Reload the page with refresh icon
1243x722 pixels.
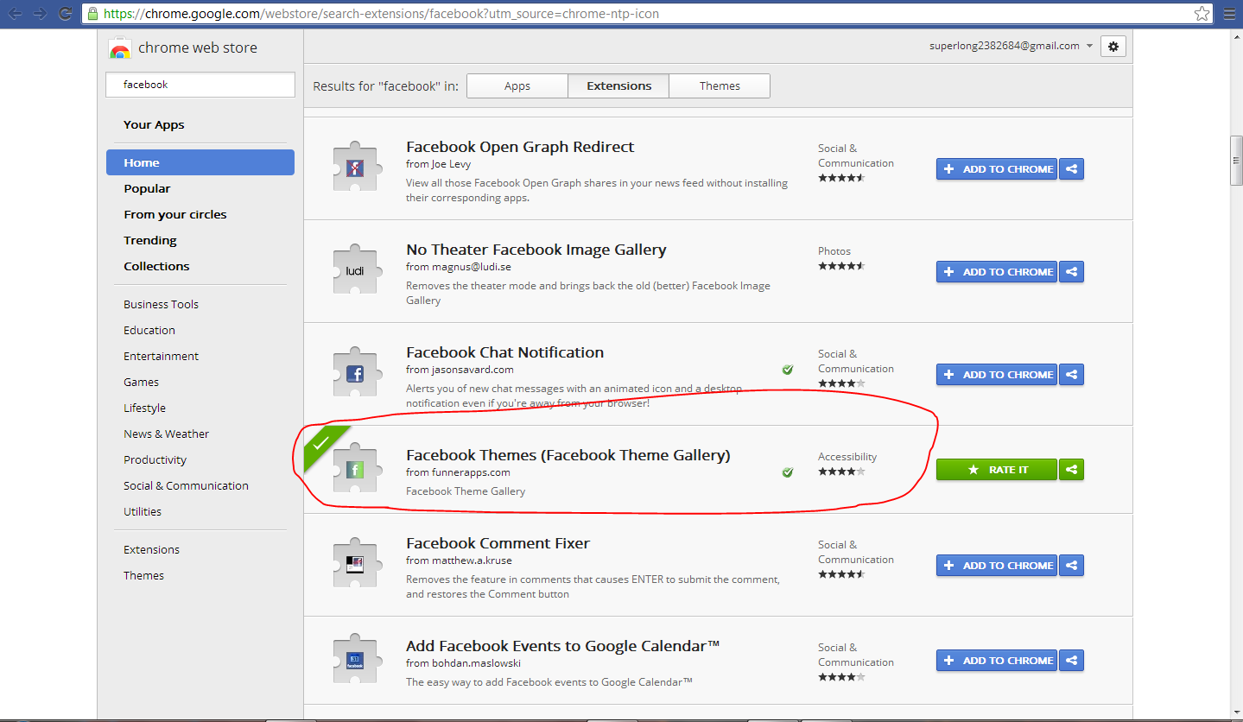click(x=65, y=13)
